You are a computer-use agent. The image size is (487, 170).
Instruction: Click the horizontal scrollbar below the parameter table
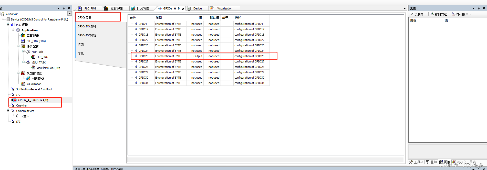pos(266,160)
